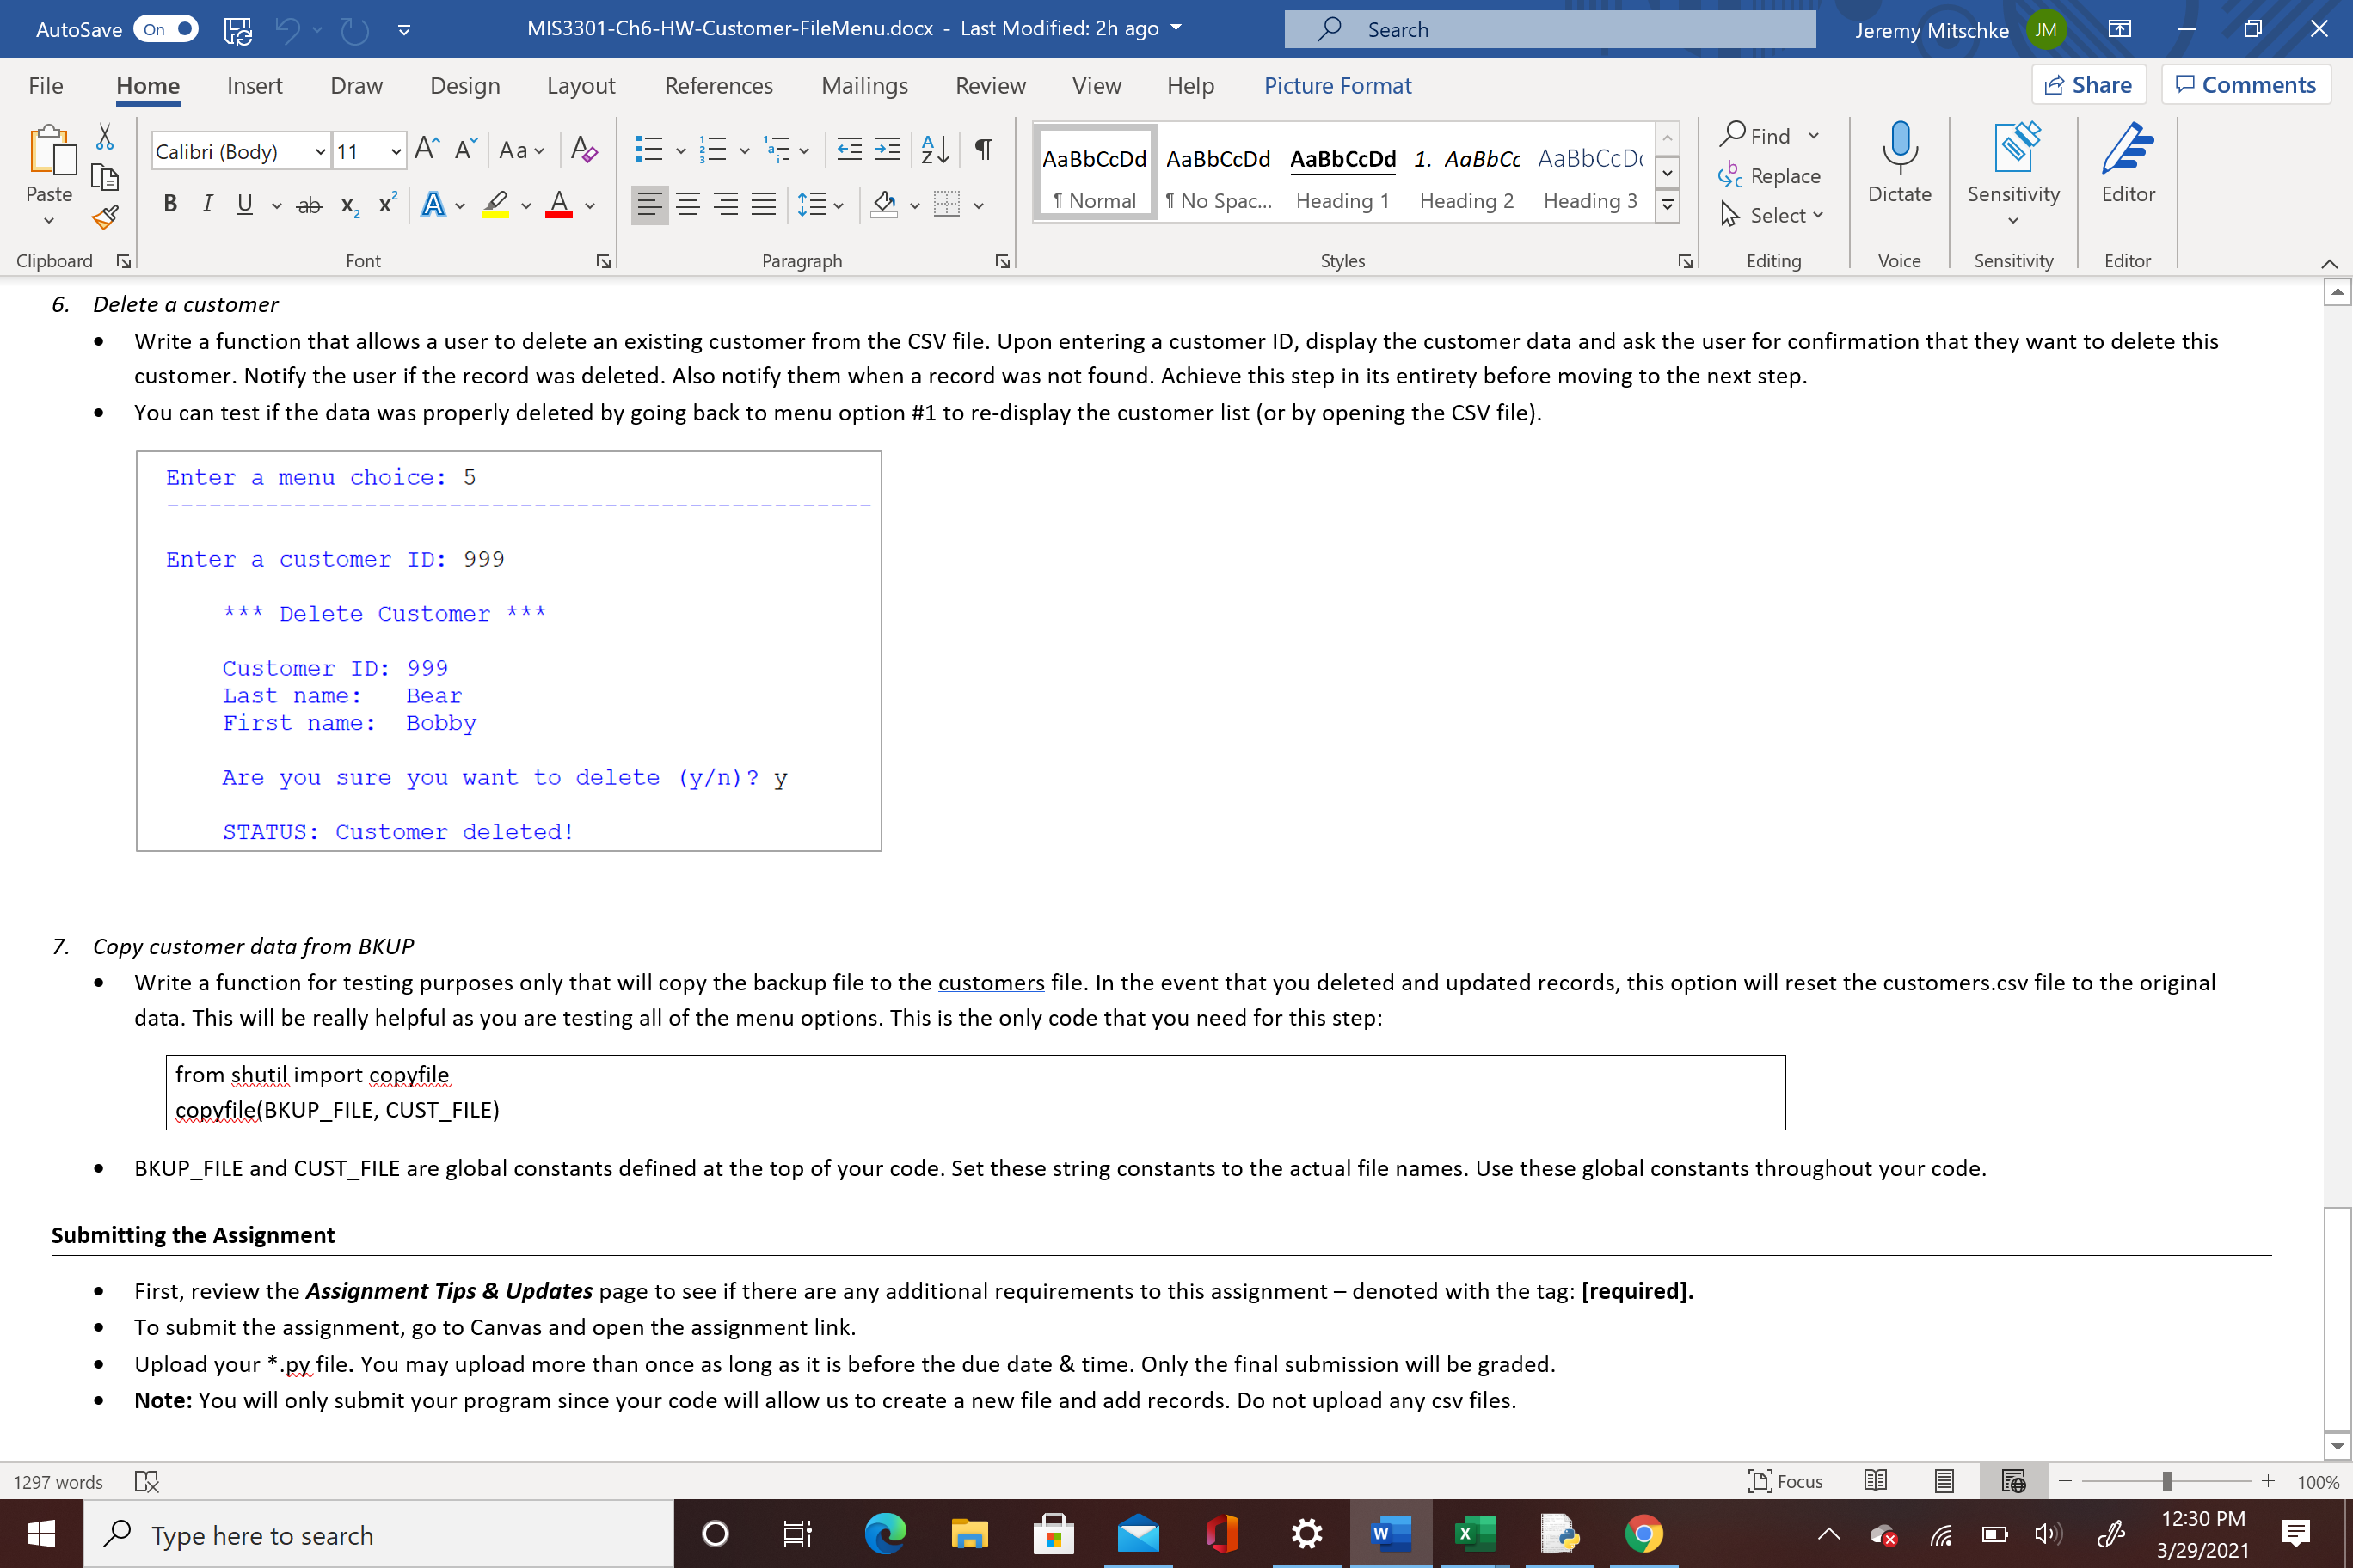Shrink font size with the smaller A icon

pyautogui.click(x=465, y=150)
